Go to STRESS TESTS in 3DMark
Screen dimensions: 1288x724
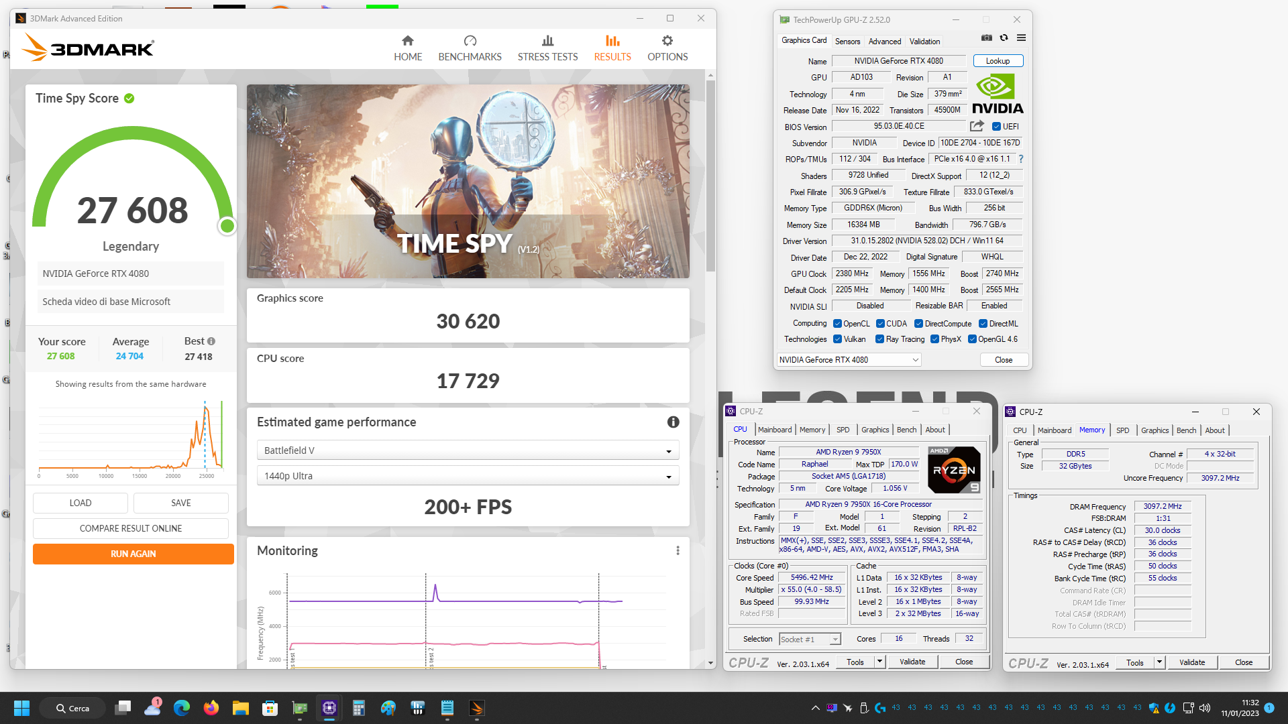[x=547, y=48]
